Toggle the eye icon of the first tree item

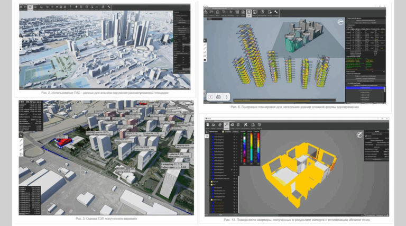pos(234,135)
